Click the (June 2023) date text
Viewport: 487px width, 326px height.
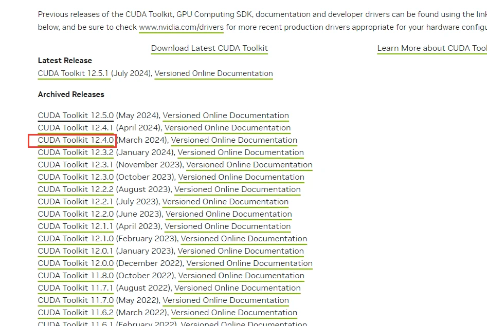(x=140, y=214)
